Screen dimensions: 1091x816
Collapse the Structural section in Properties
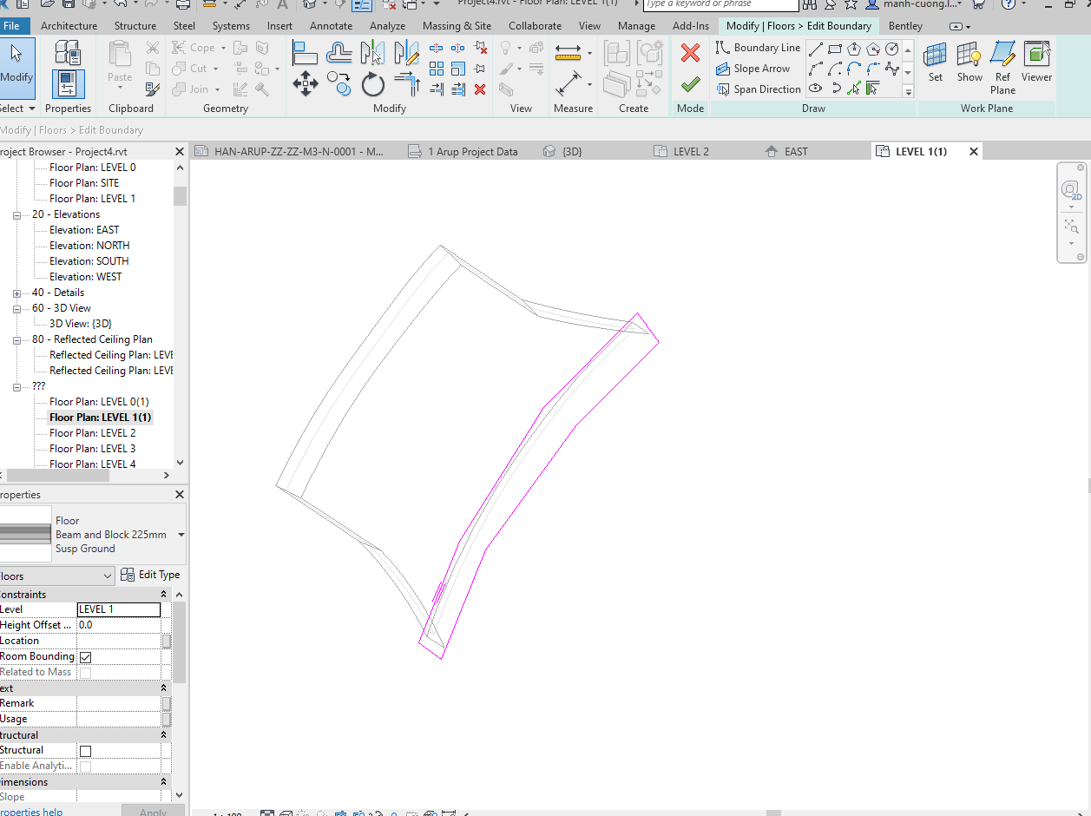[x=164, y=735]
